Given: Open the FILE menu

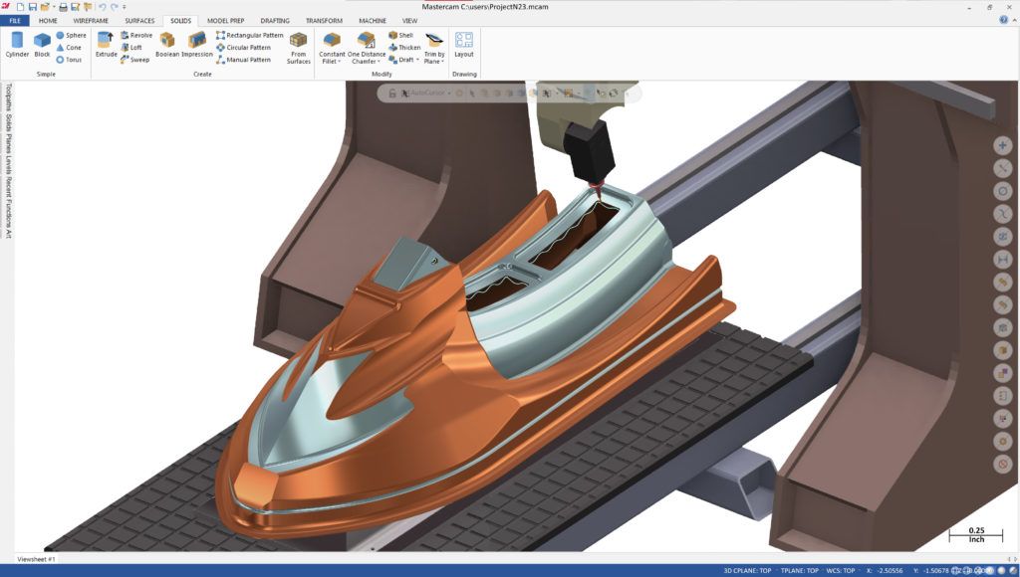Looking at the screenshot, I should tap(14, 20).
